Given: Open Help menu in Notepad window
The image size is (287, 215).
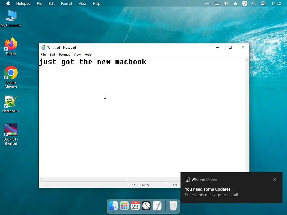Looking at the screenshot, I should click(x=88, y=55).
